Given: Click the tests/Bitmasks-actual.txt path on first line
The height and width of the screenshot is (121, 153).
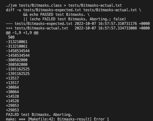Looking at the screenshot, I should click(x=95, y=5).
